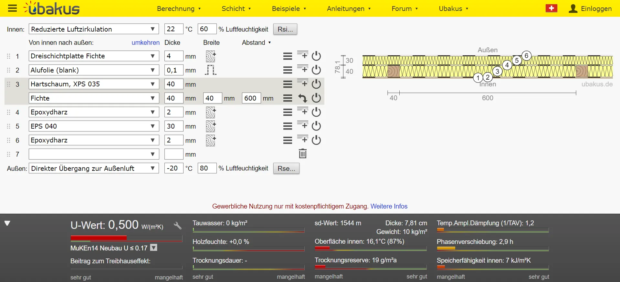Click the Rsi... button
This screenshot has height=282, width=620.
tap(285, 29)
